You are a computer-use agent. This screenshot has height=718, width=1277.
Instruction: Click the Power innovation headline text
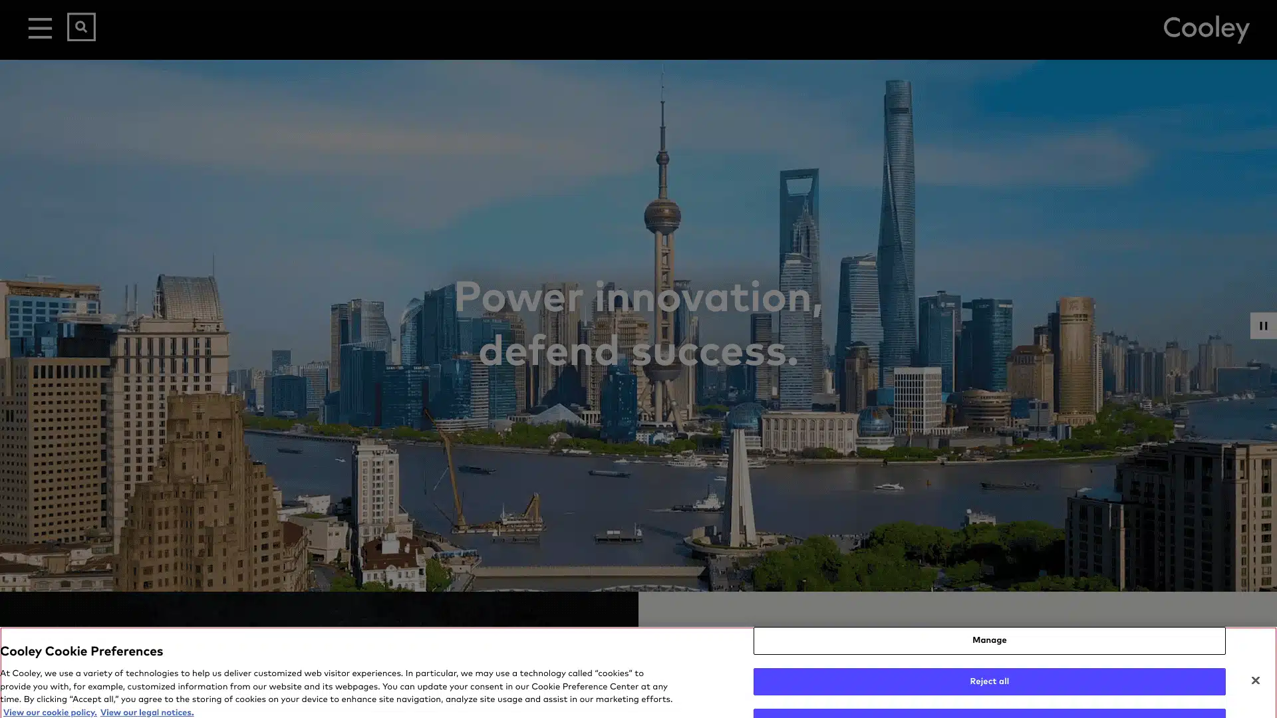tap(638, 297)
